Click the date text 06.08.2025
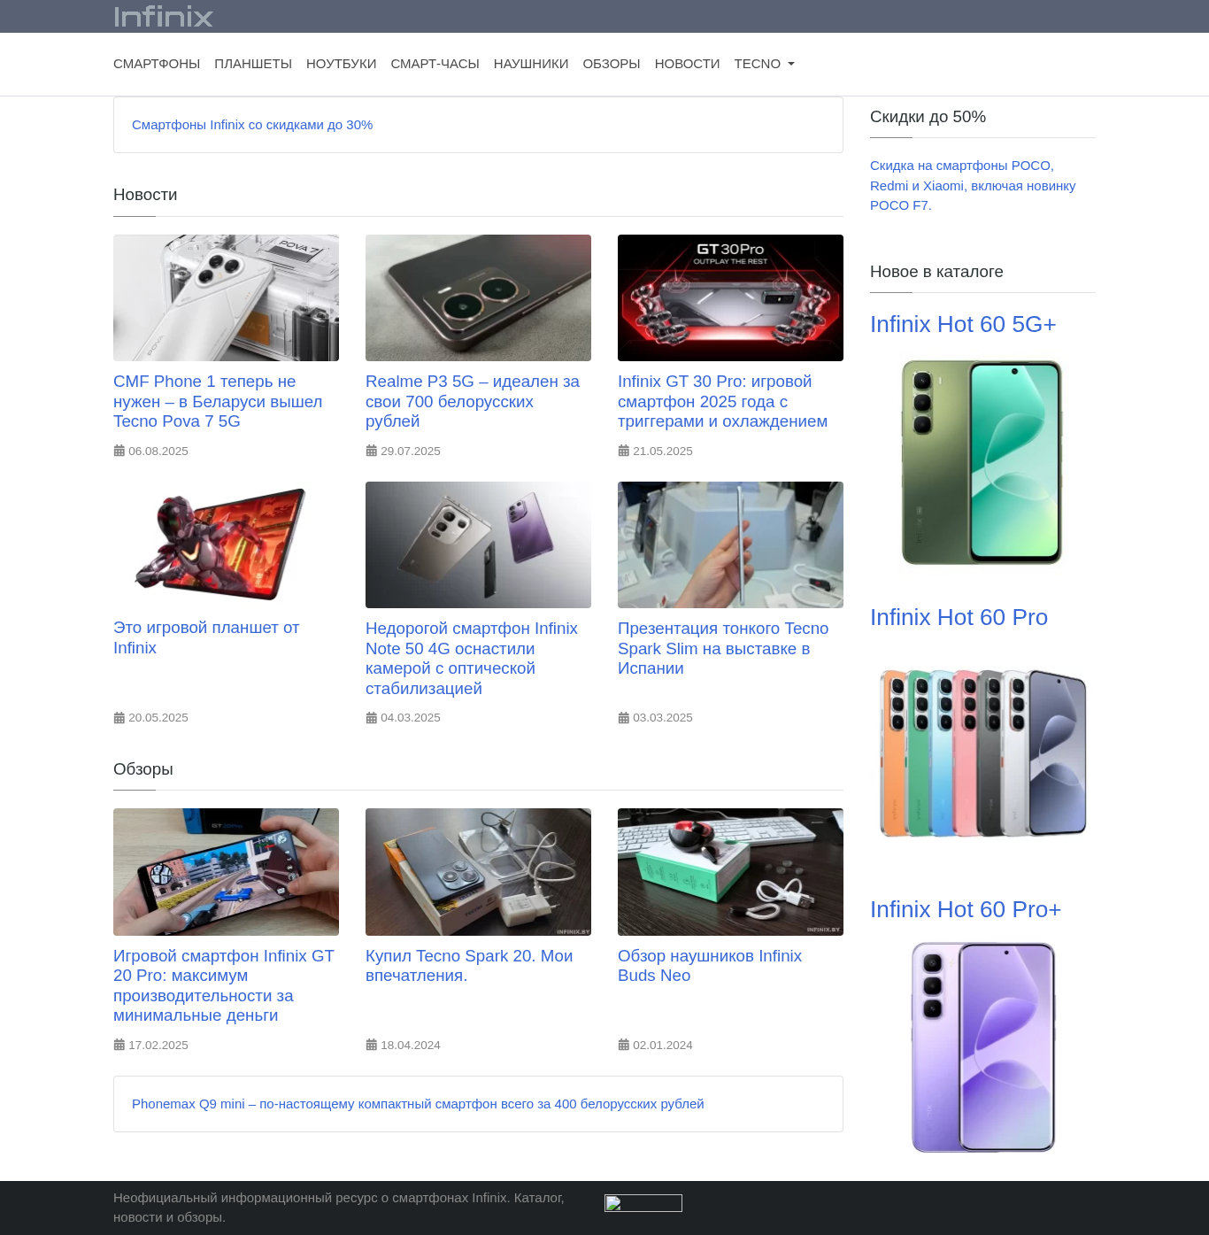The width and height of the screenshot is (1209, 1235). click(x=158, y=451)
